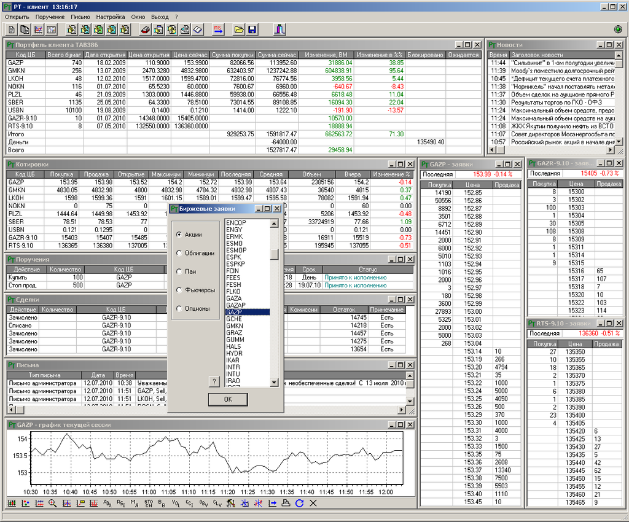Click the news panel scrollbar down arrow
This screenshot has height=522, width=629.
coord(619,141)
